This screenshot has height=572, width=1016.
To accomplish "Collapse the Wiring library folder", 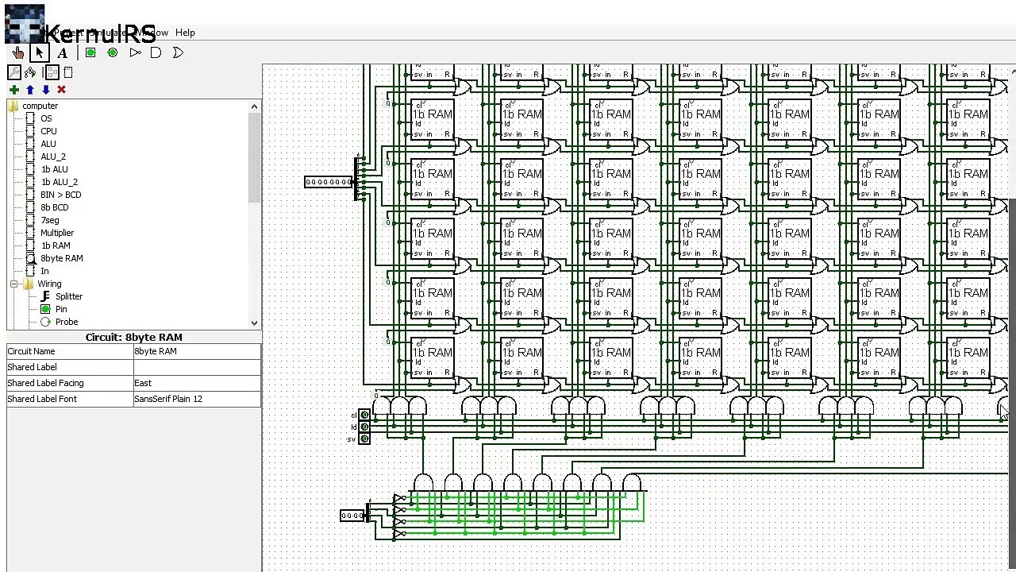I will click(14, 284).
